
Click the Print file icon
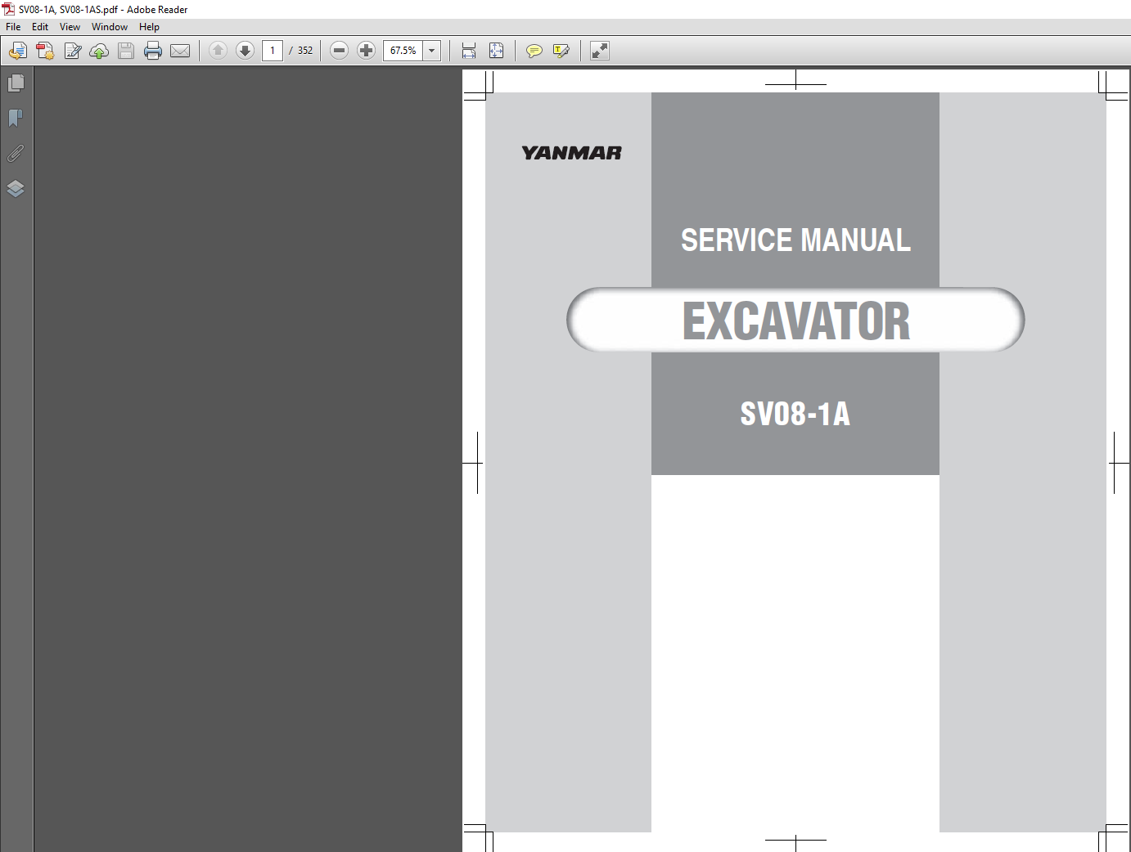(x=153, y=51)
